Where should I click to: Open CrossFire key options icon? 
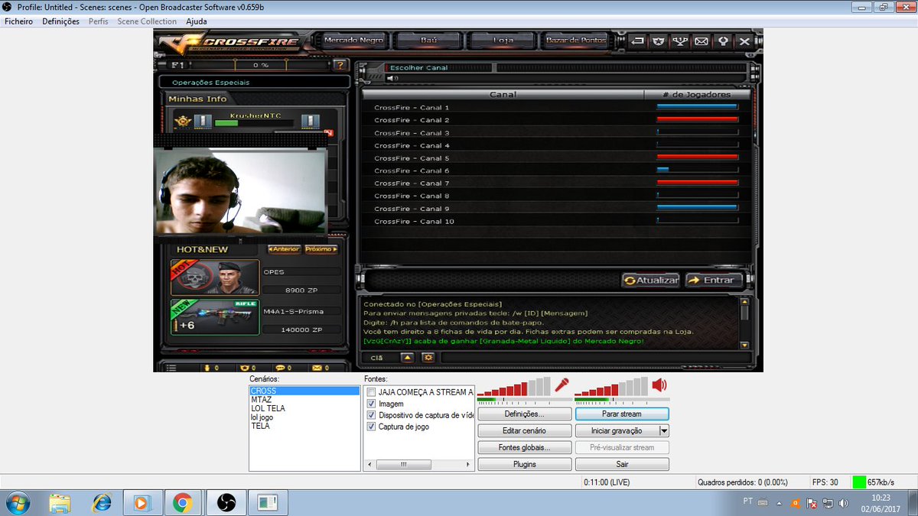pos(722,41)
